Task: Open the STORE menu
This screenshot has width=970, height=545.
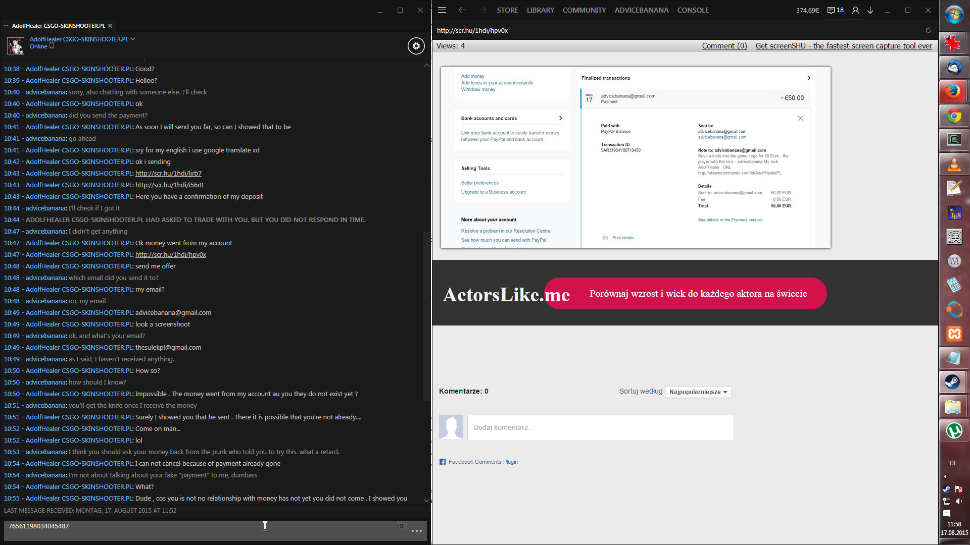Action: coord(507,10)
